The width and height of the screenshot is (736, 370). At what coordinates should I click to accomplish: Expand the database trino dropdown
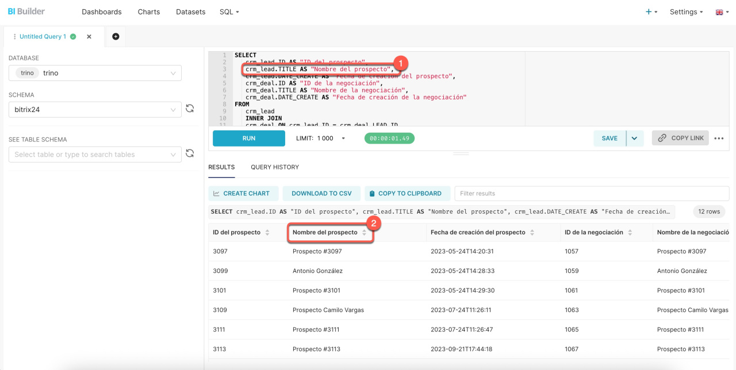tap(173, 73)
